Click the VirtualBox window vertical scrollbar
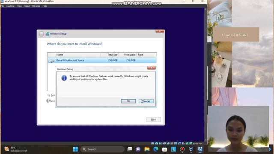274x154 pixels. 205,74
